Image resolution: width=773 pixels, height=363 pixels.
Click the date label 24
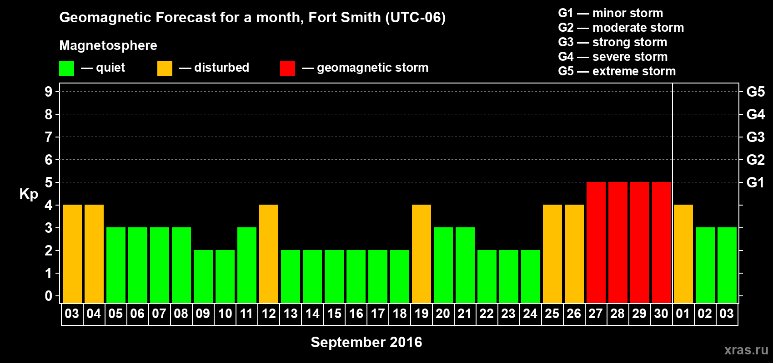[x=530, y=314]
